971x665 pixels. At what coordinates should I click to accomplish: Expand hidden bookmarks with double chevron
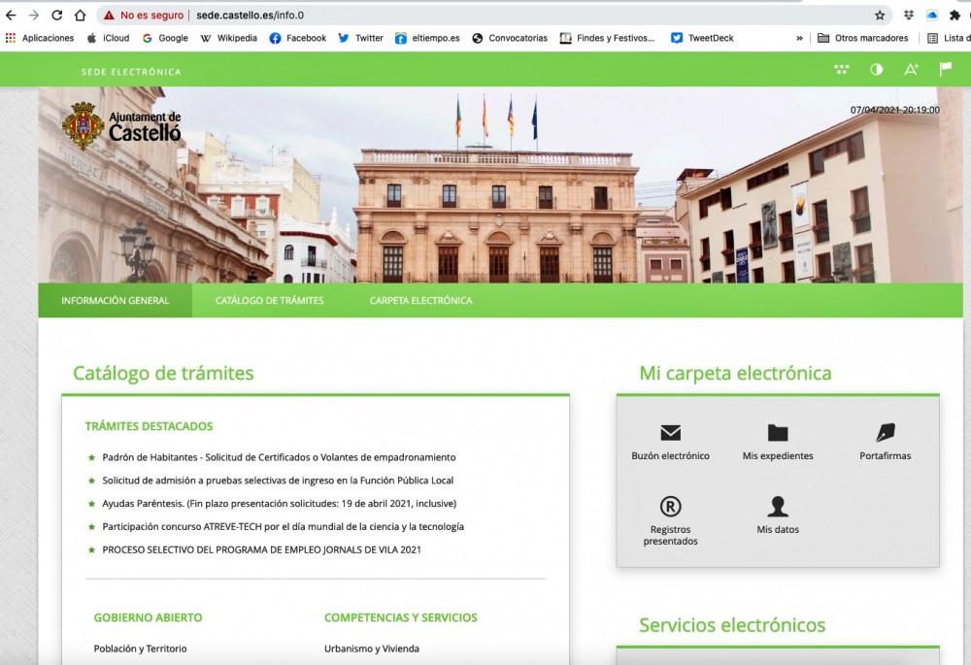point(799,39)
